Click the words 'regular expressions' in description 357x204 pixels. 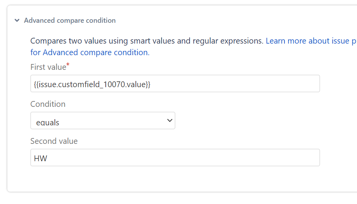pos(226,41)
